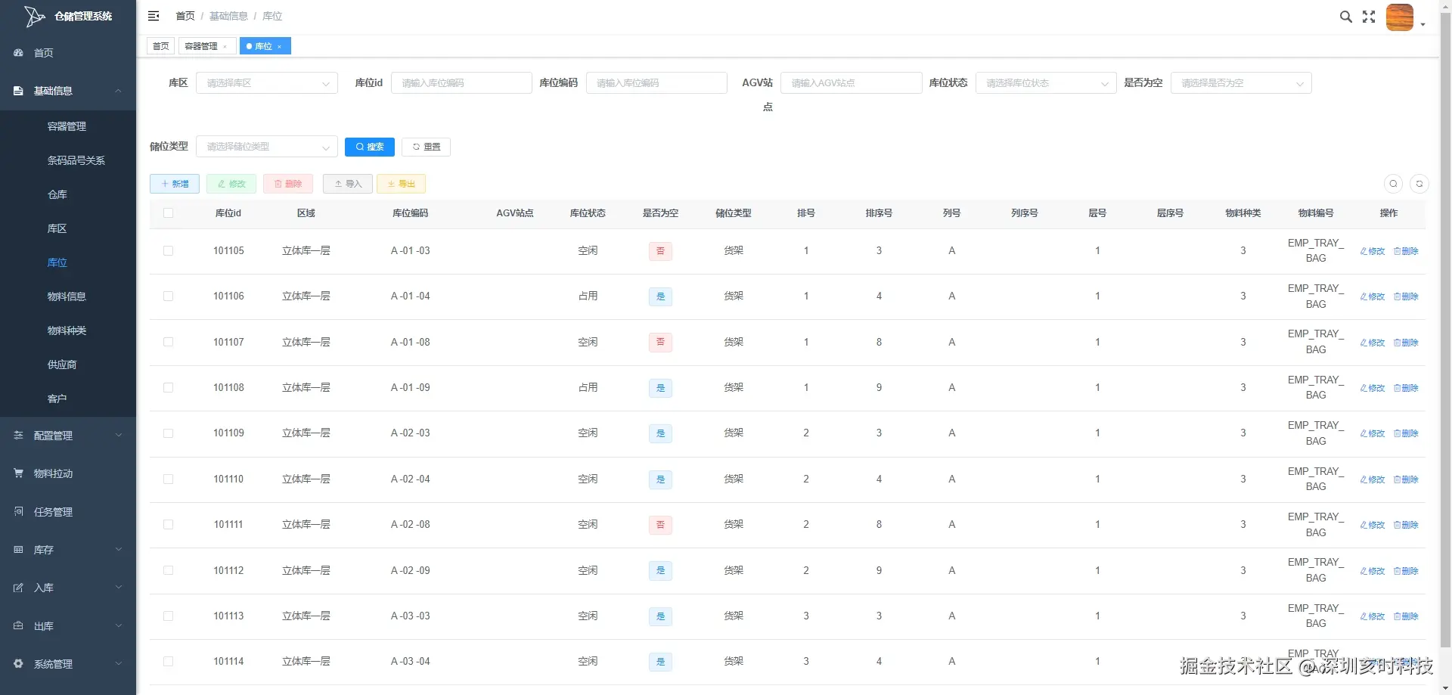1452x695 pixels.
Task: Toggle the sidebar collapse hamburger icon
Action: click(x=154, y=16)
